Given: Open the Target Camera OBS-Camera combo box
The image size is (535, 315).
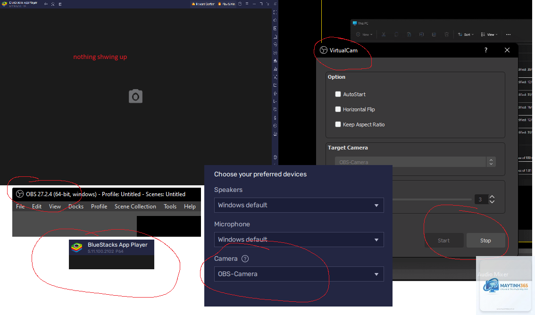Looking at the screenshot, I should [x=415, y=162].
